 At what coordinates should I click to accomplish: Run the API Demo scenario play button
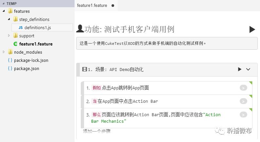tap(240, 69)
